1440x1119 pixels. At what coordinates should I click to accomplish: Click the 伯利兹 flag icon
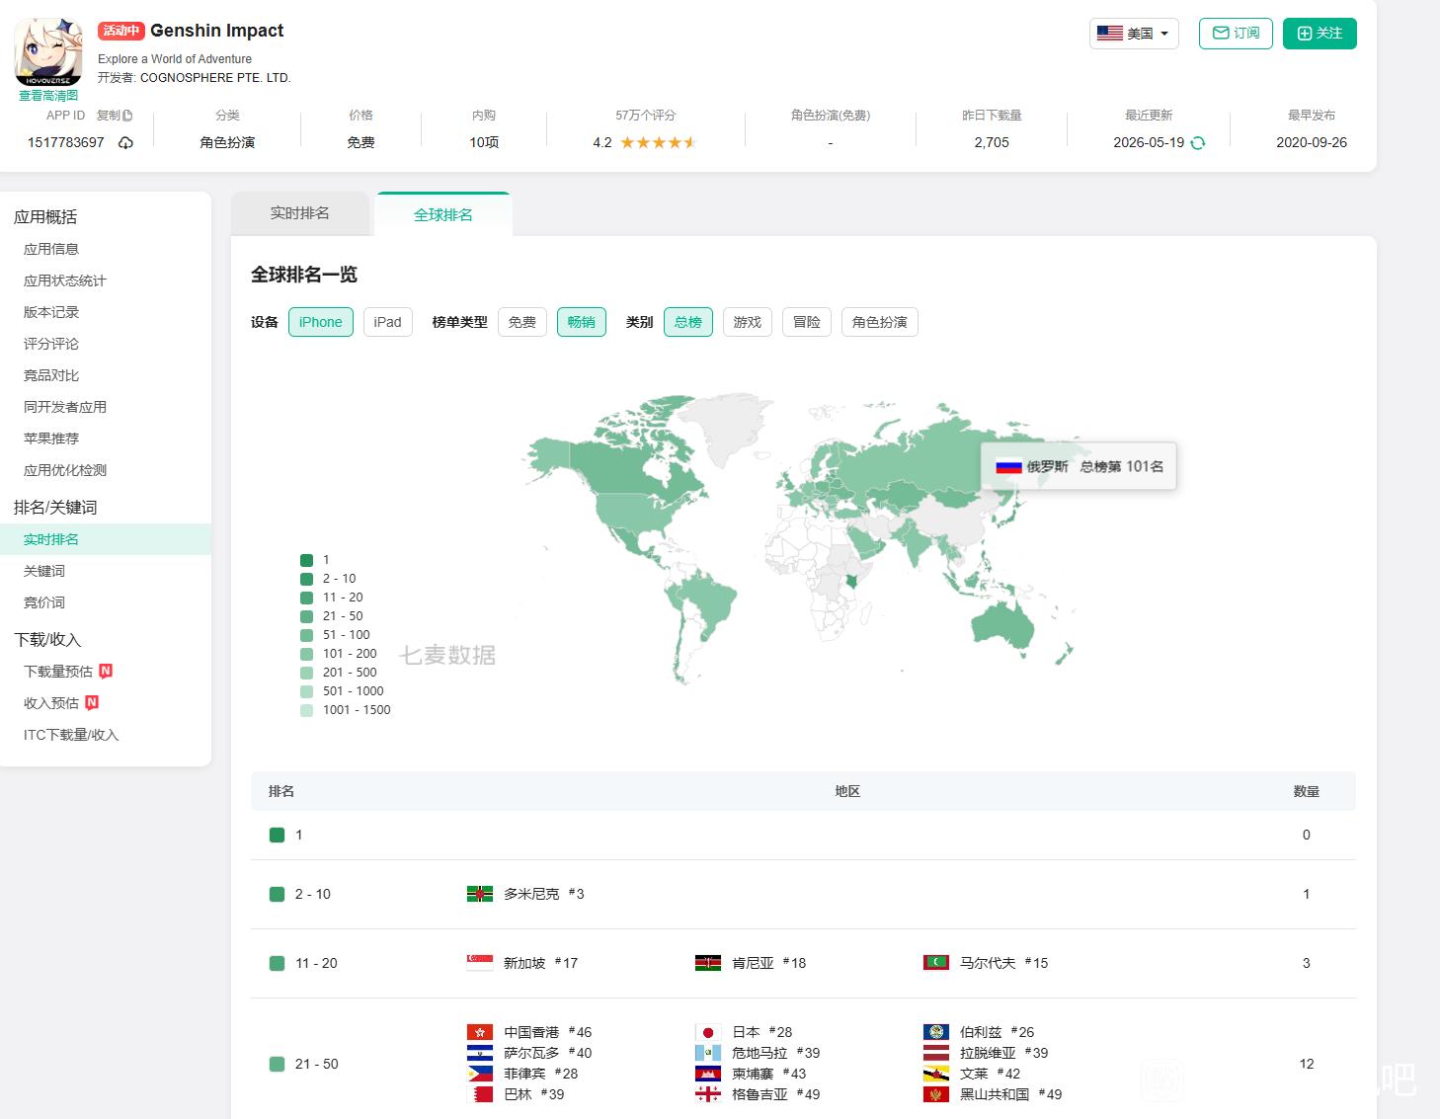[x=936, y=1032]
